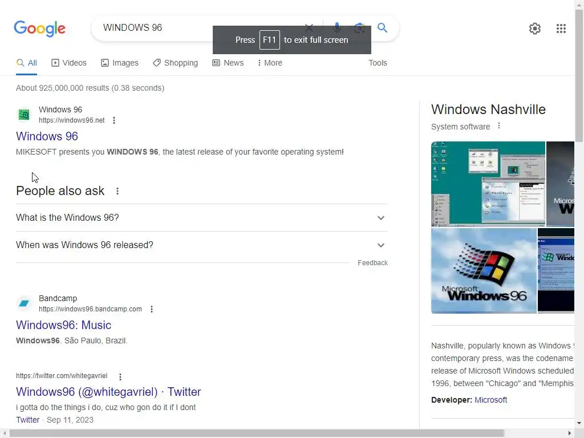Start voice search with the microphone icon
584x438 pixels.
pyautogui.click(x=337, y=27)
